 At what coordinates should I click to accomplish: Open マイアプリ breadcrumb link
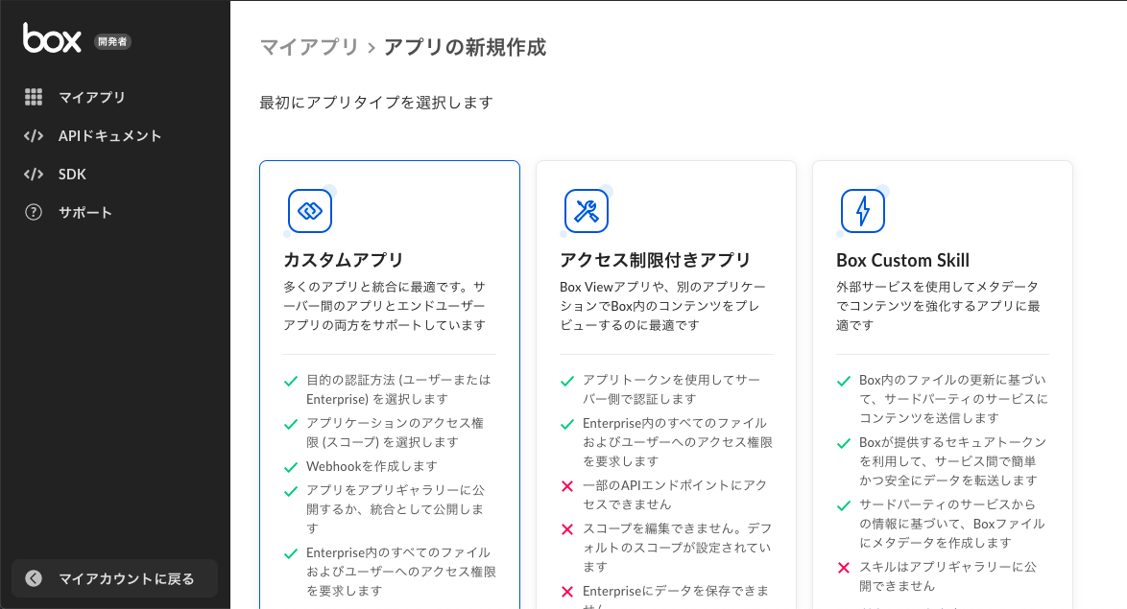tap(309, 47)
